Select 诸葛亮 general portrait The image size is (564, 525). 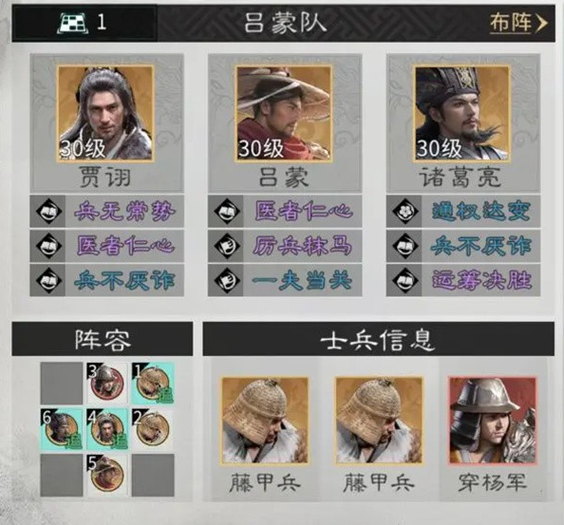click(x=461, y=113)
